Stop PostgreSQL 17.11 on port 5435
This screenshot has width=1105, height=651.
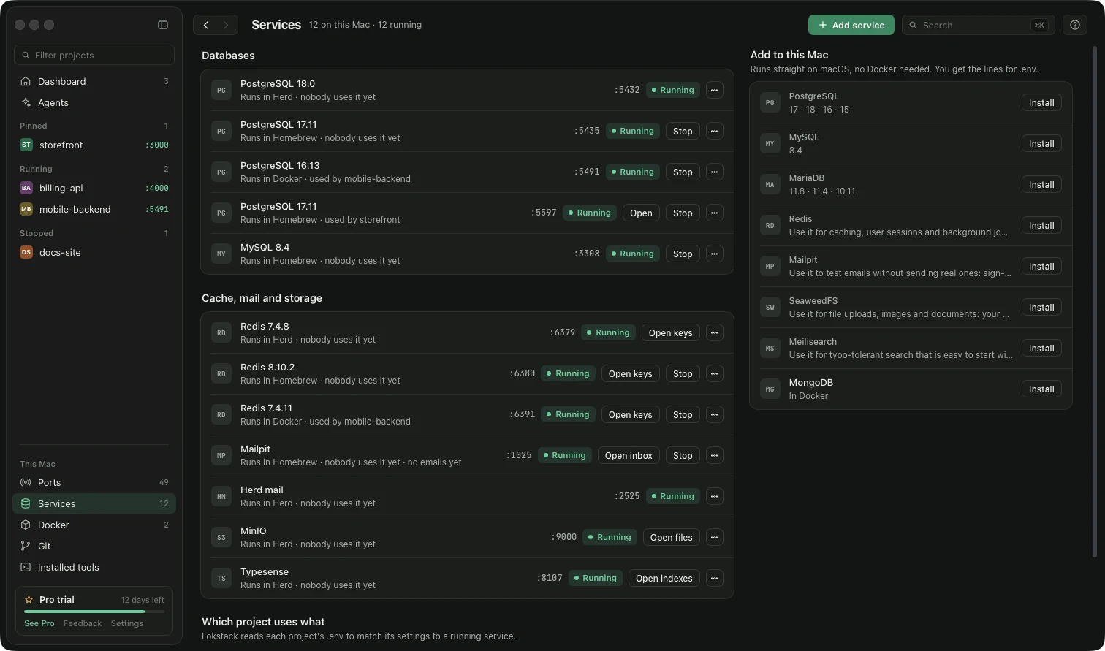[683, 131]
